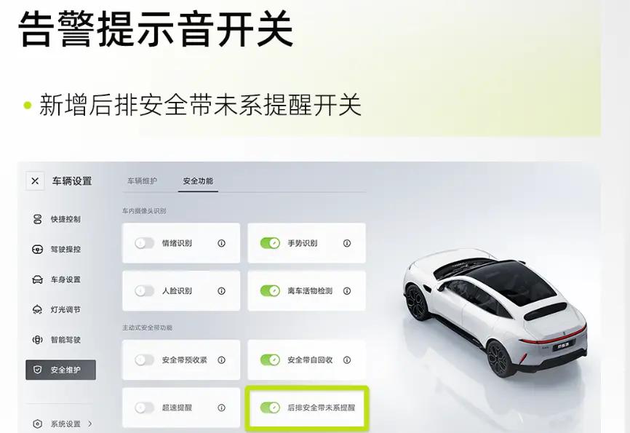Enable 人脸识别 toggle switch

pyautogui.click(x=144, y=290)
